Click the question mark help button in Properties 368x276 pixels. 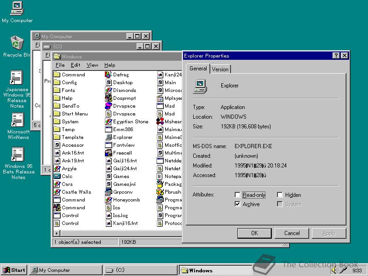tap(336, 56)
